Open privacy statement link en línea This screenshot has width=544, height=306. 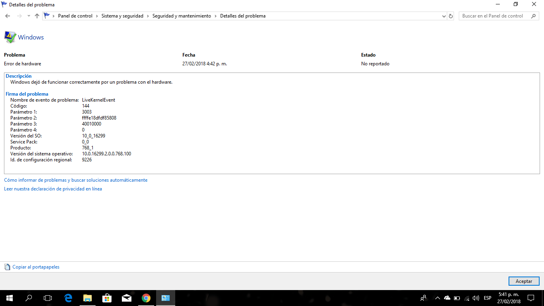[x=53, y=189]
